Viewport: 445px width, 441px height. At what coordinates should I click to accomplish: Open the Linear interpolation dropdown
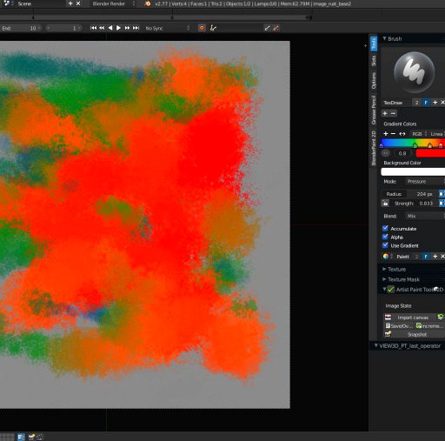(437, 134)
